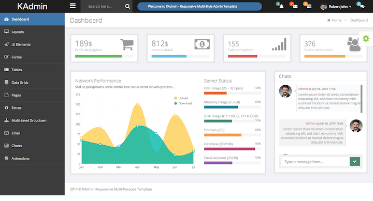Click the Extras gift icon

click(6, 107)
